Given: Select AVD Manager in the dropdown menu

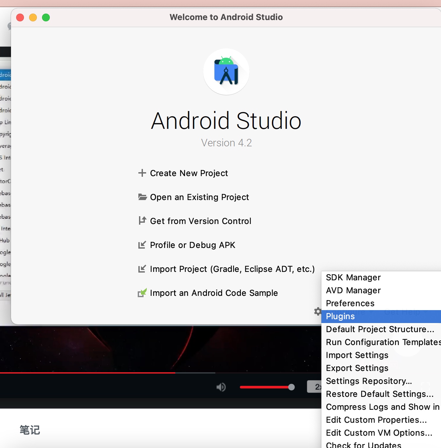Looking at the screenshot, I should point(353,290).
